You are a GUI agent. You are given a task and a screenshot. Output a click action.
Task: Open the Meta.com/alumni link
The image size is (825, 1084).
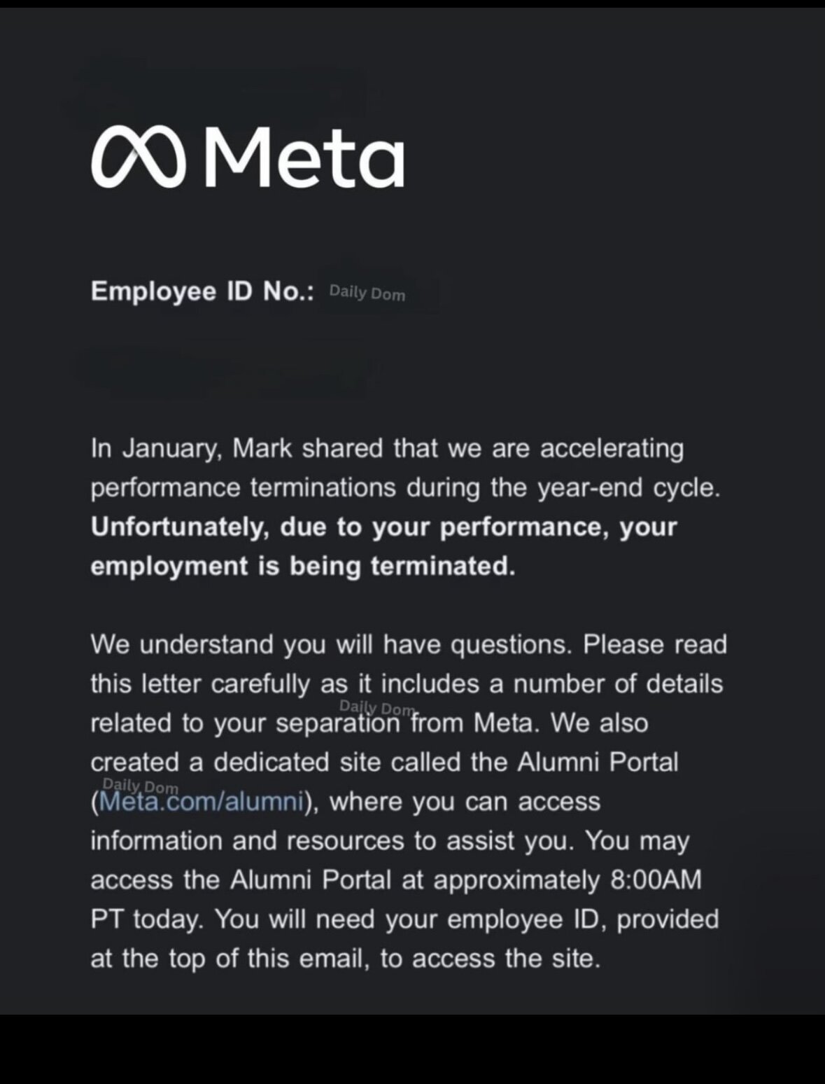click(x=202, y=802)
